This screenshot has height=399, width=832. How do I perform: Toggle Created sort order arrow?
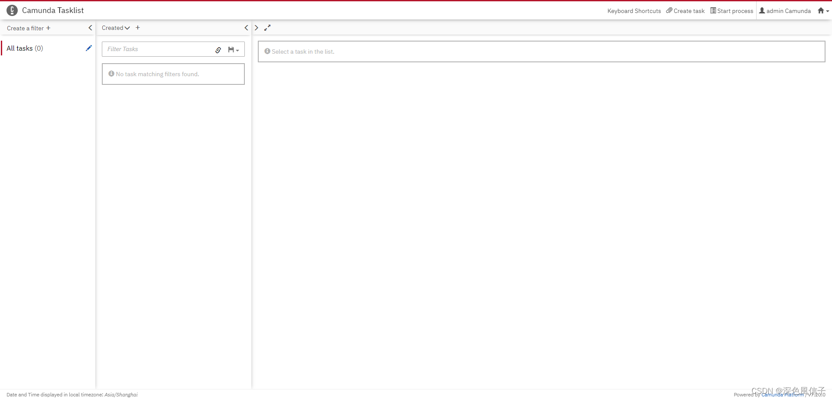coord(127,28)
